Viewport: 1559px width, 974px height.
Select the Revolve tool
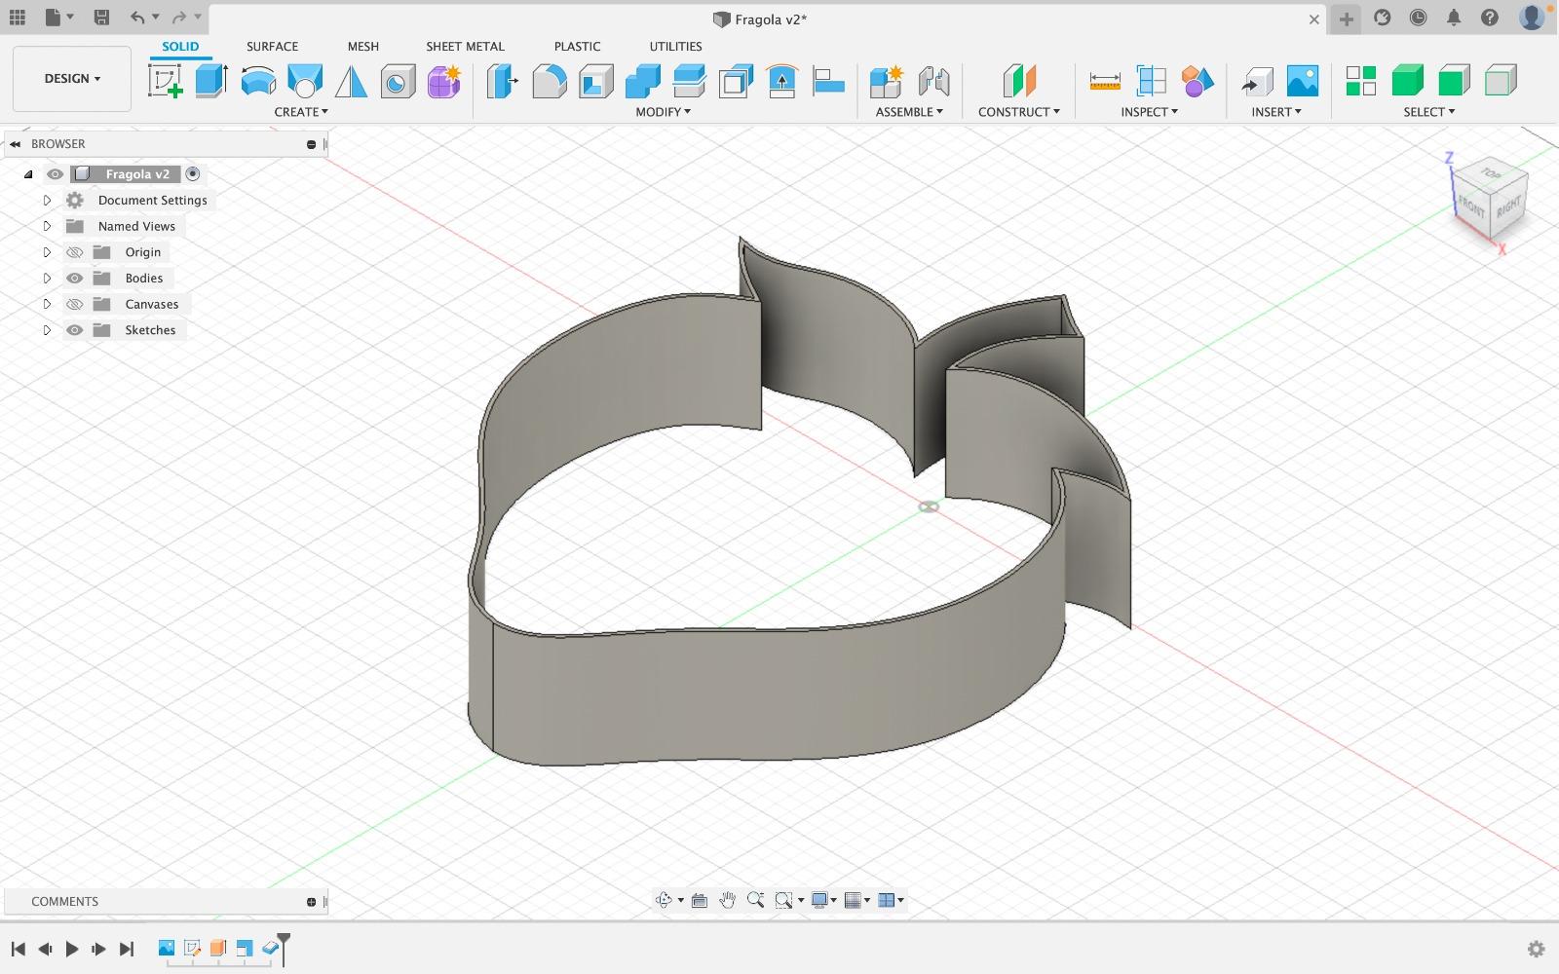click(258, 81)
